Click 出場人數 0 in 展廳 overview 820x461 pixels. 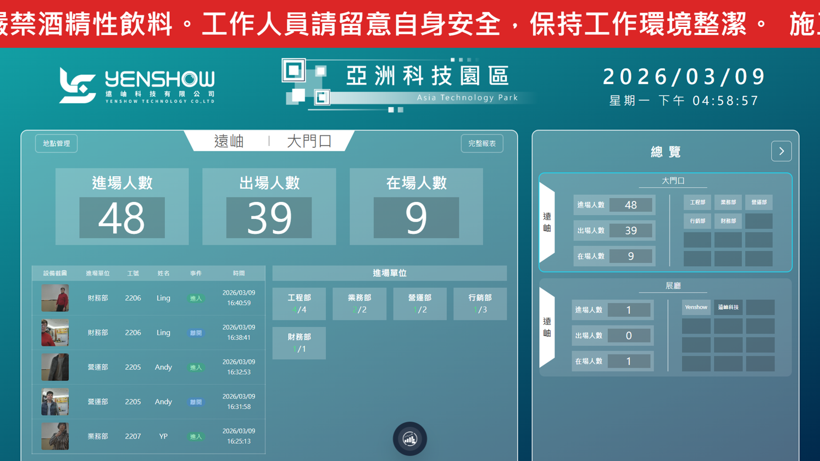click(613, 336)
